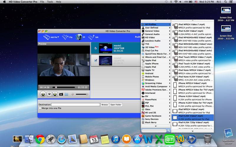Open the 3D effect tool

click(x=80, y=37)
